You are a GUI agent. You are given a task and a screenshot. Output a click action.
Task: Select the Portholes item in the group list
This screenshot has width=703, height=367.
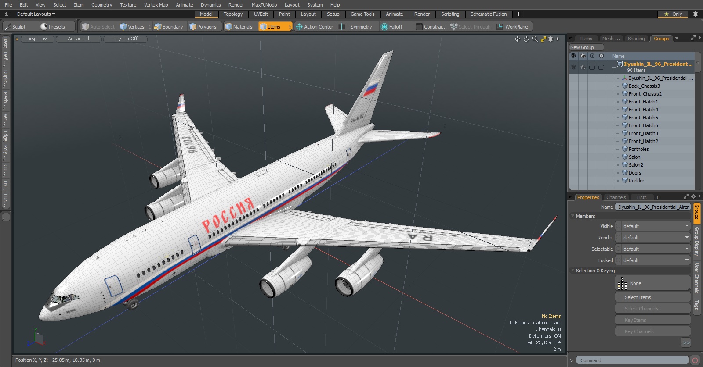pos(638,149)
